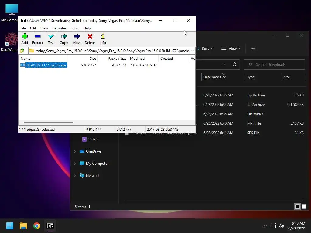Open the View menu in 7-Zip

44,28
